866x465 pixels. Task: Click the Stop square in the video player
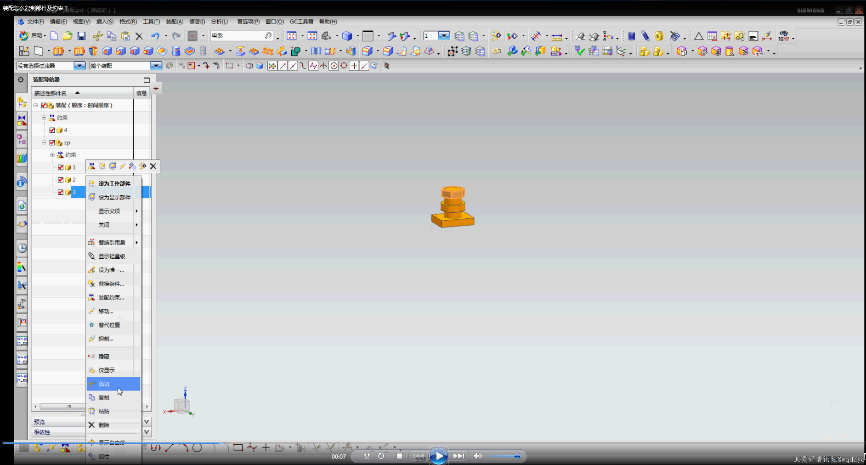pyautogui.click(x=399, y=456)
